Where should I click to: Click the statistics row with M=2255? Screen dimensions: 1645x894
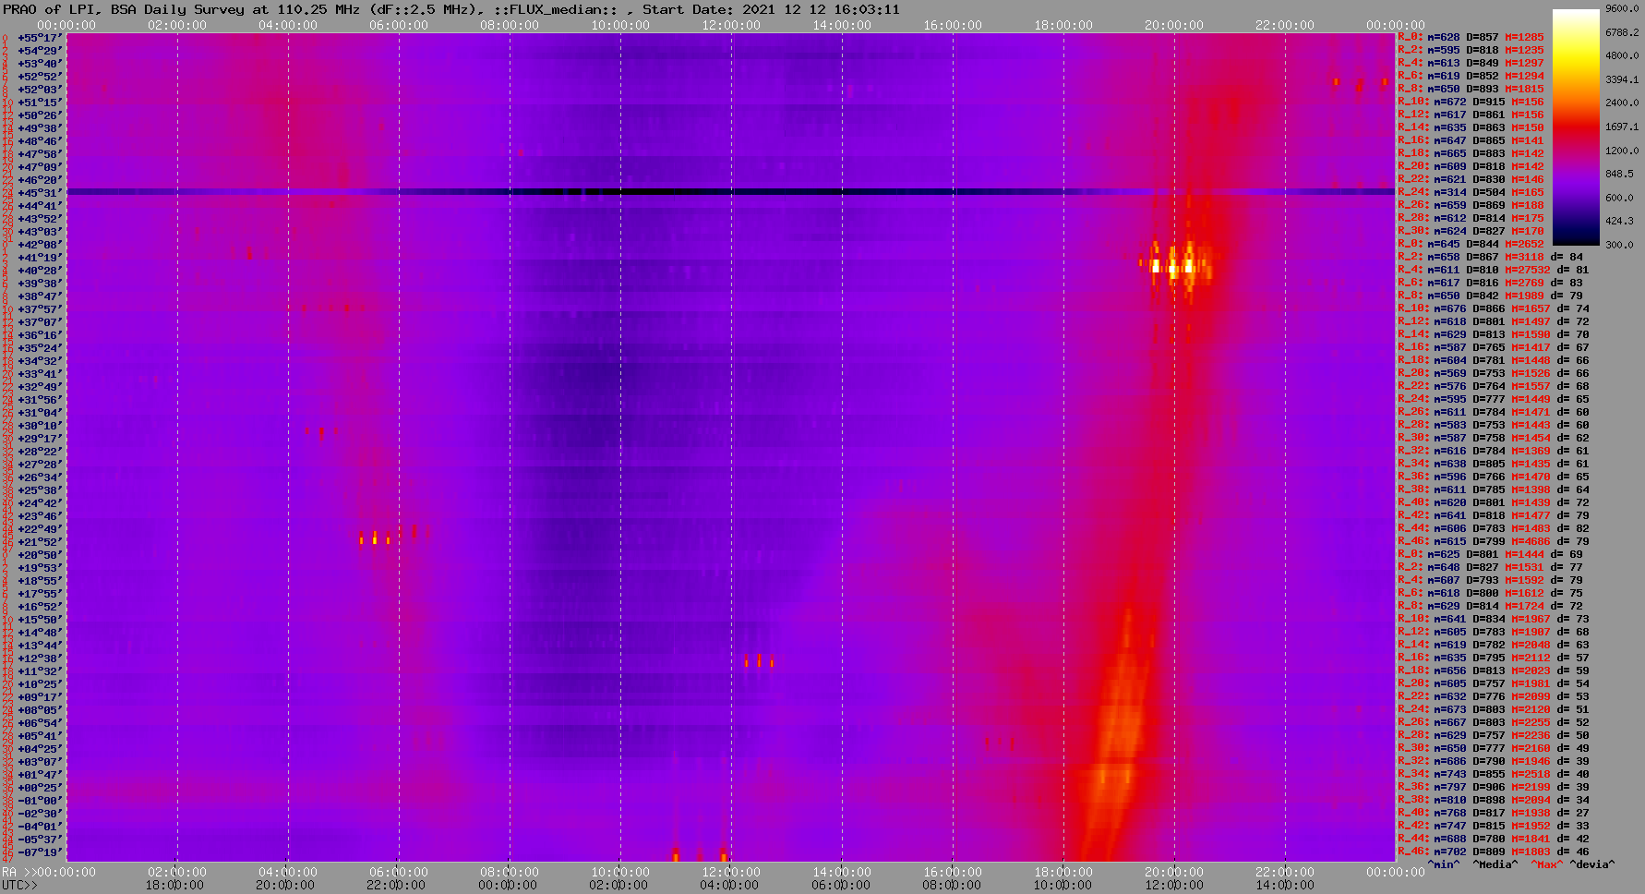point(1494,722)
